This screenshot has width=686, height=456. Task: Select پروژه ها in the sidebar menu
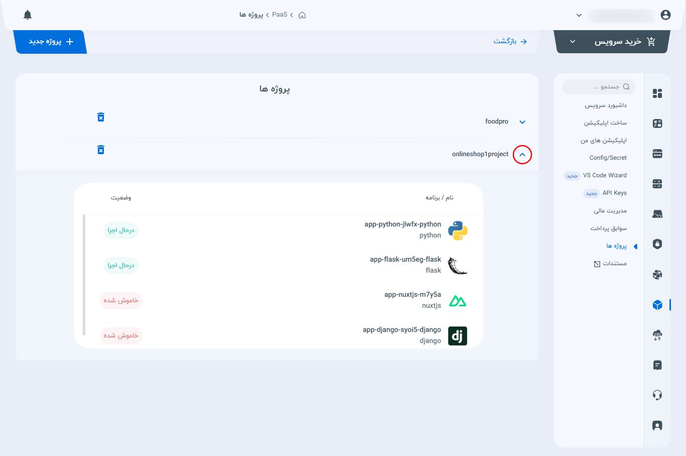[x=617, y=246]
